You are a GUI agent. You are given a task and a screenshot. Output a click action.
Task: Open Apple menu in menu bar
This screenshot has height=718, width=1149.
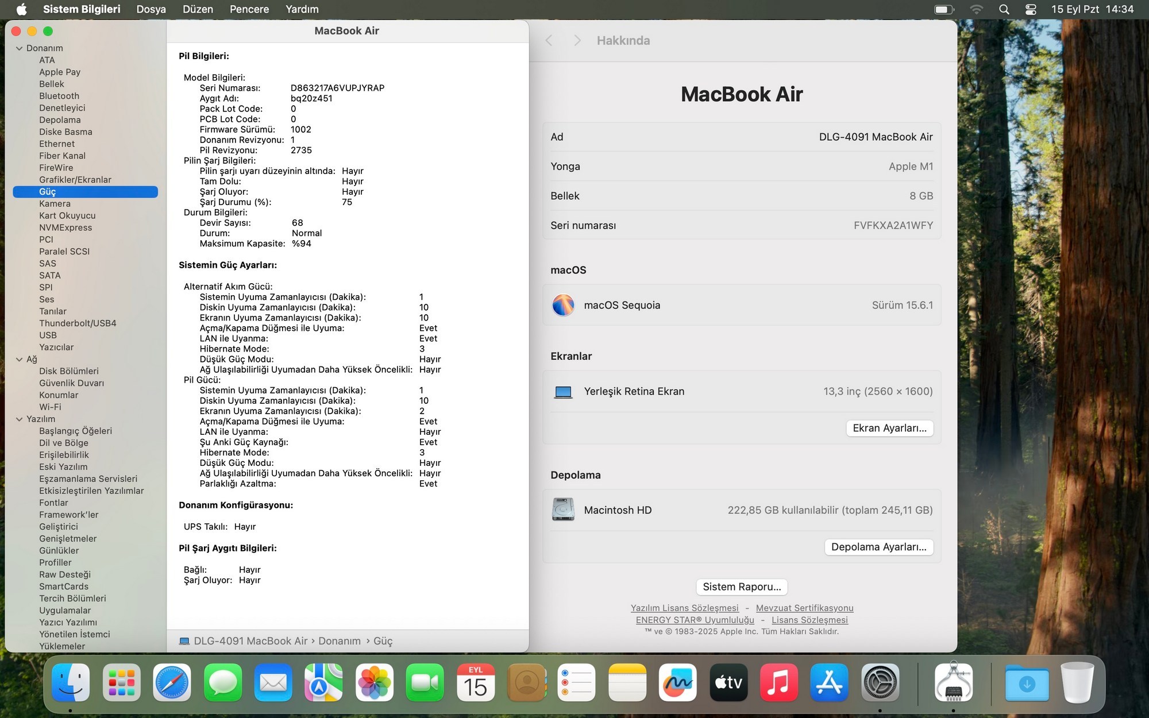pos(21,9)
